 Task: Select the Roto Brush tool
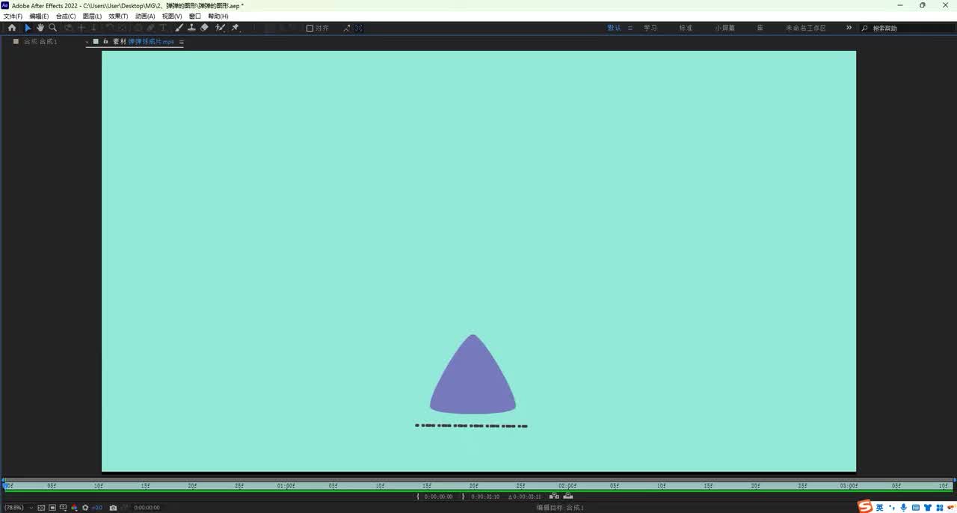coord(221,28)
